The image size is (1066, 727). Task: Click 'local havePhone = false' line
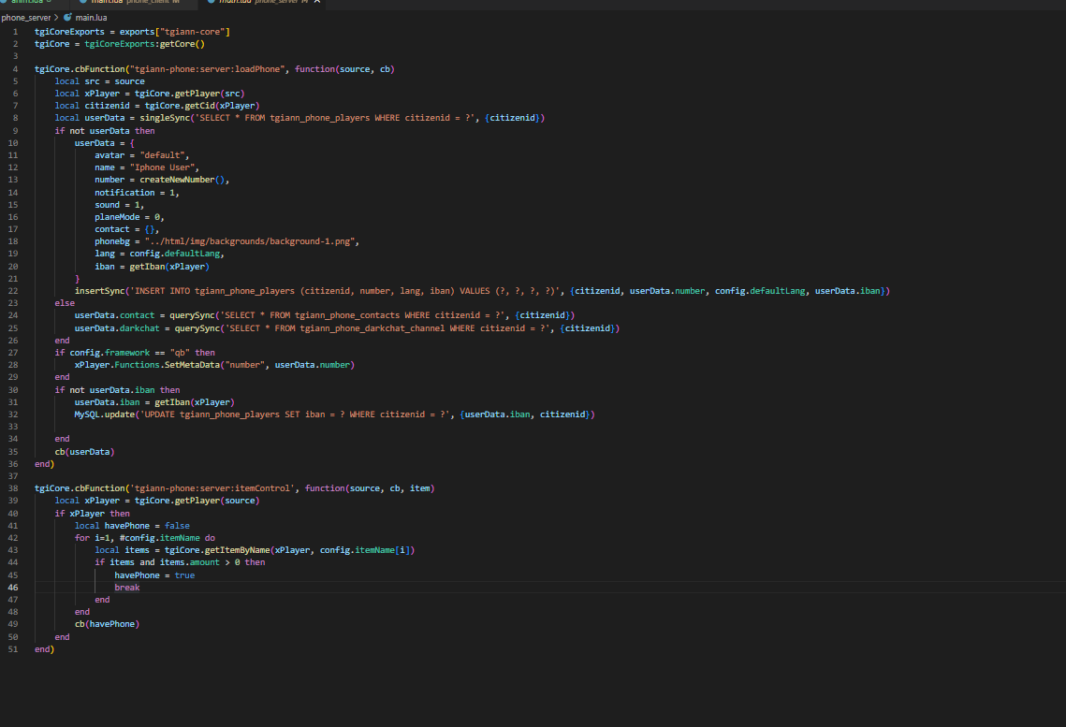tap(132, 527)
